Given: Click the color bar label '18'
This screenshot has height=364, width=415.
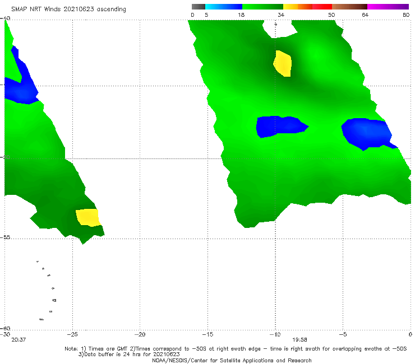Looking at the screenshot, I should 241,15.
